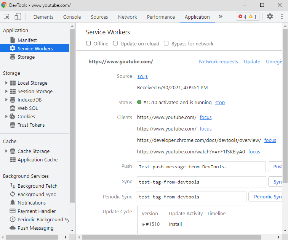Toggle the device toolbar icon

pyautogui.click(x=18, y=16)
